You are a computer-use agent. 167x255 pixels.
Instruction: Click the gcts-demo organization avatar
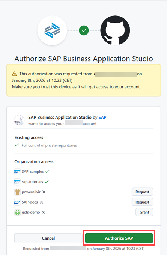click(17, 212)
